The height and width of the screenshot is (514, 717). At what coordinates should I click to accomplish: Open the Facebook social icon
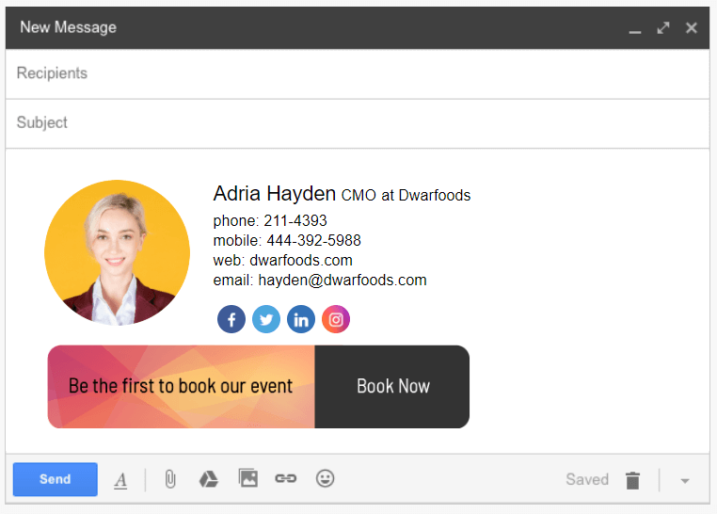(x=231, y=319)
